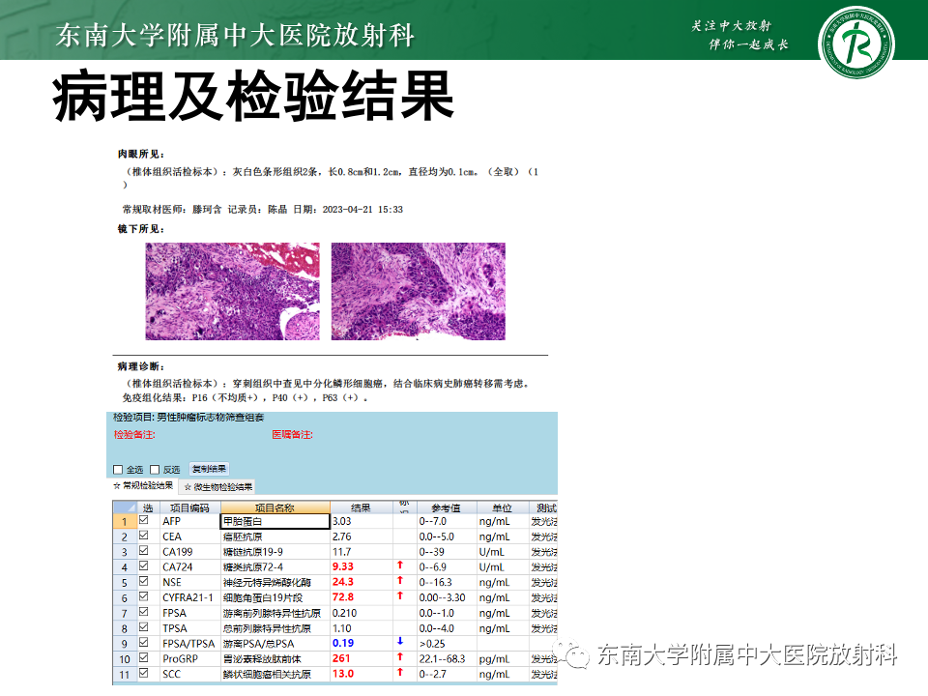928x696 pixels.
Task: Click the blue result value 0.19
Action: click(x=342, y=644)
